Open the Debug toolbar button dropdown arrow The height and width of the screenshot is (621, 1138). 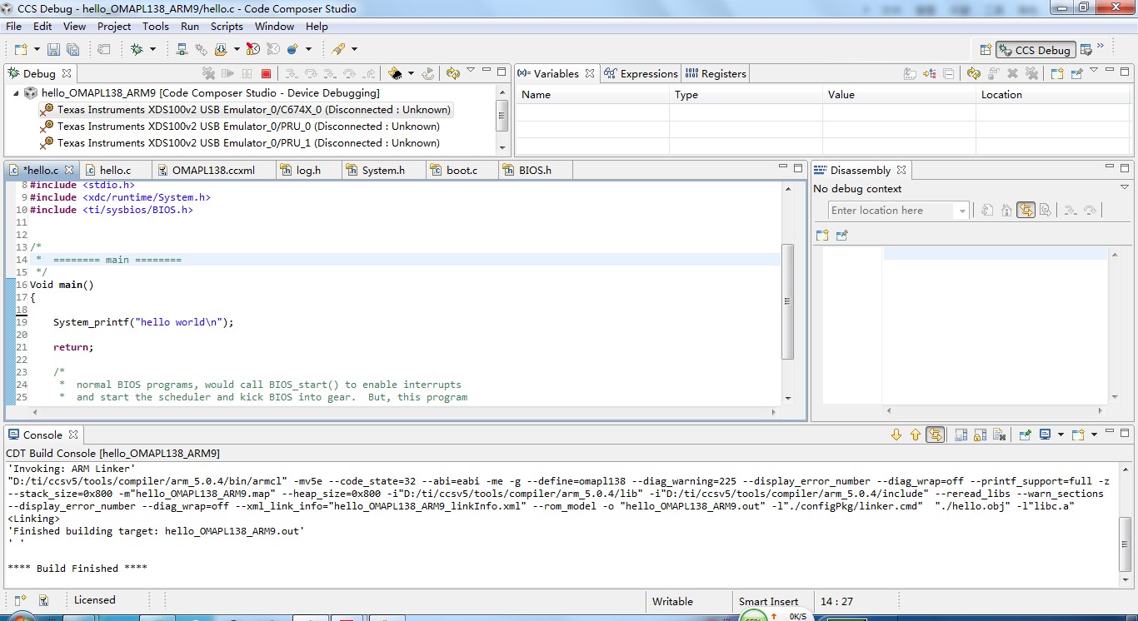(x=152, y=50)
